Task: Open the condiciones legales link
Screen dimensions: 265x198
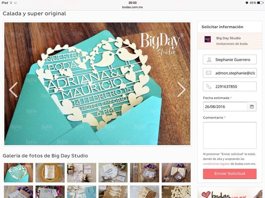Action: click(216, 164)
